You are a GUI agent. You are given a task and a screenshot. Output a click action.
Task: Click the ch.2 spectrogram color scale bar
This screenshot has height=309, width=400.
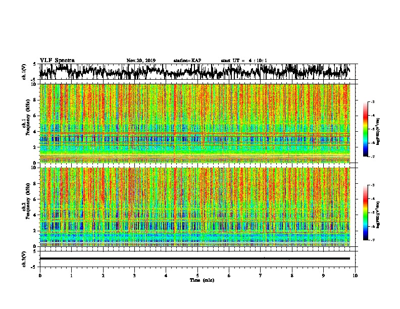pyautogui.click(x=365, y=213)
